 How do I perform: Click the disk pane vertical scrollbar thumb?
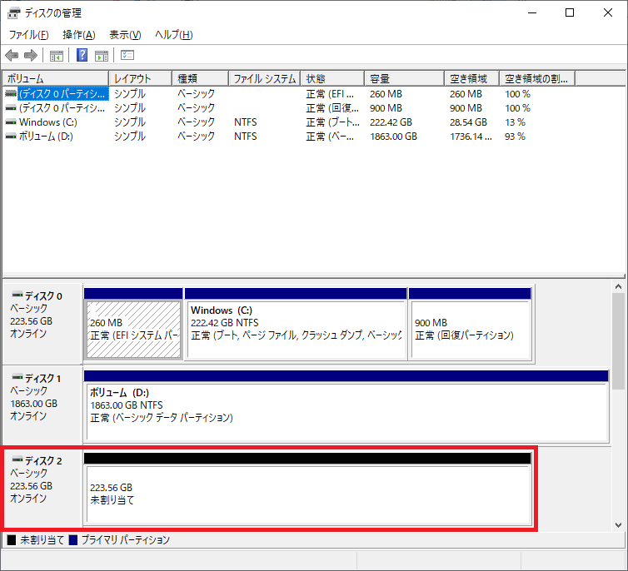click(618, 341)
